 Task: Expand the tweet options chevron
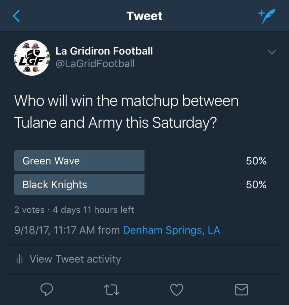pyautogui.click(x=272, y=52)
